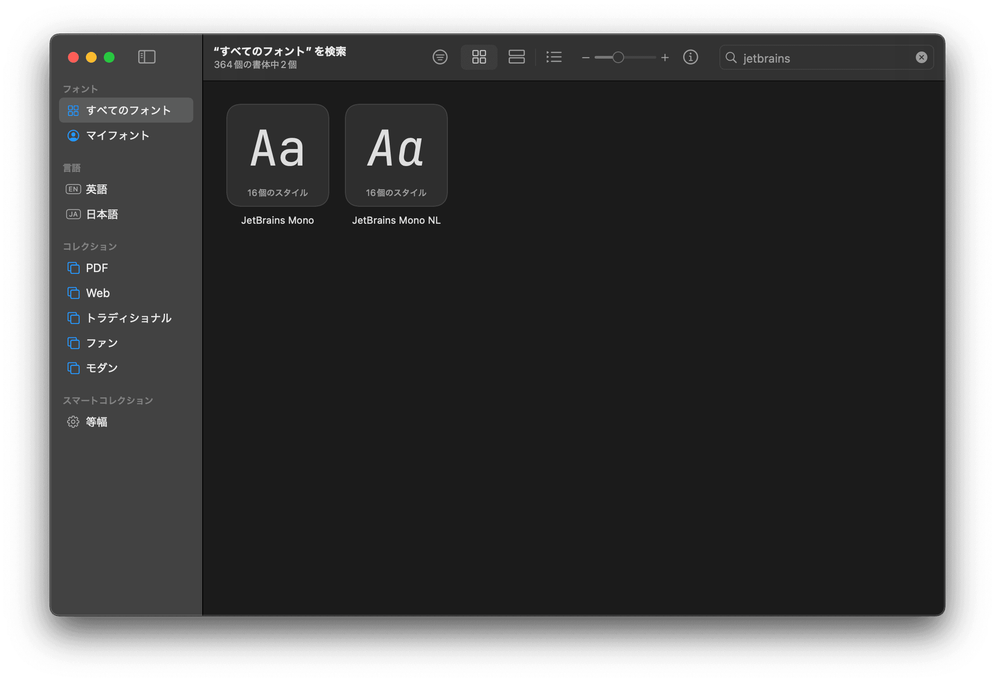
Task: Open the トラディショナル collection
Action: (x=129, y=318)
